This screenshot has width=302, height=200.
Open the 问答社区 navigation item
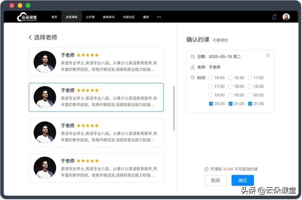tap(129, 17)
